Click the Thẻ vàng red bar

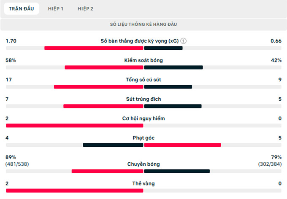click(x=75, y=191)
